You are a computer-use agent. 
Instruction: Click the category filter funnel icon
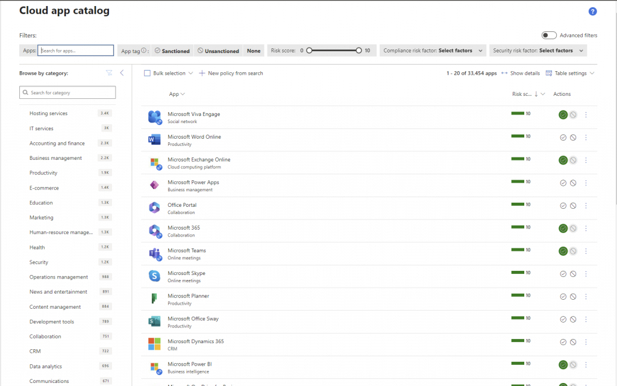point(109,73)
